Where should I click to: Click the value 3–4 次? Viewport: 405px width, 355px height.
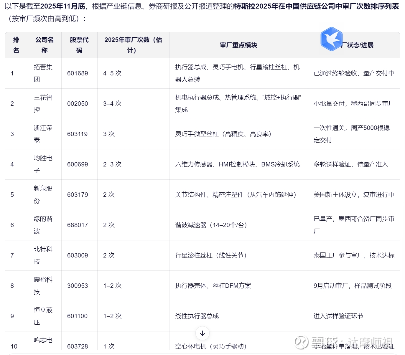[x=112, y=104]
